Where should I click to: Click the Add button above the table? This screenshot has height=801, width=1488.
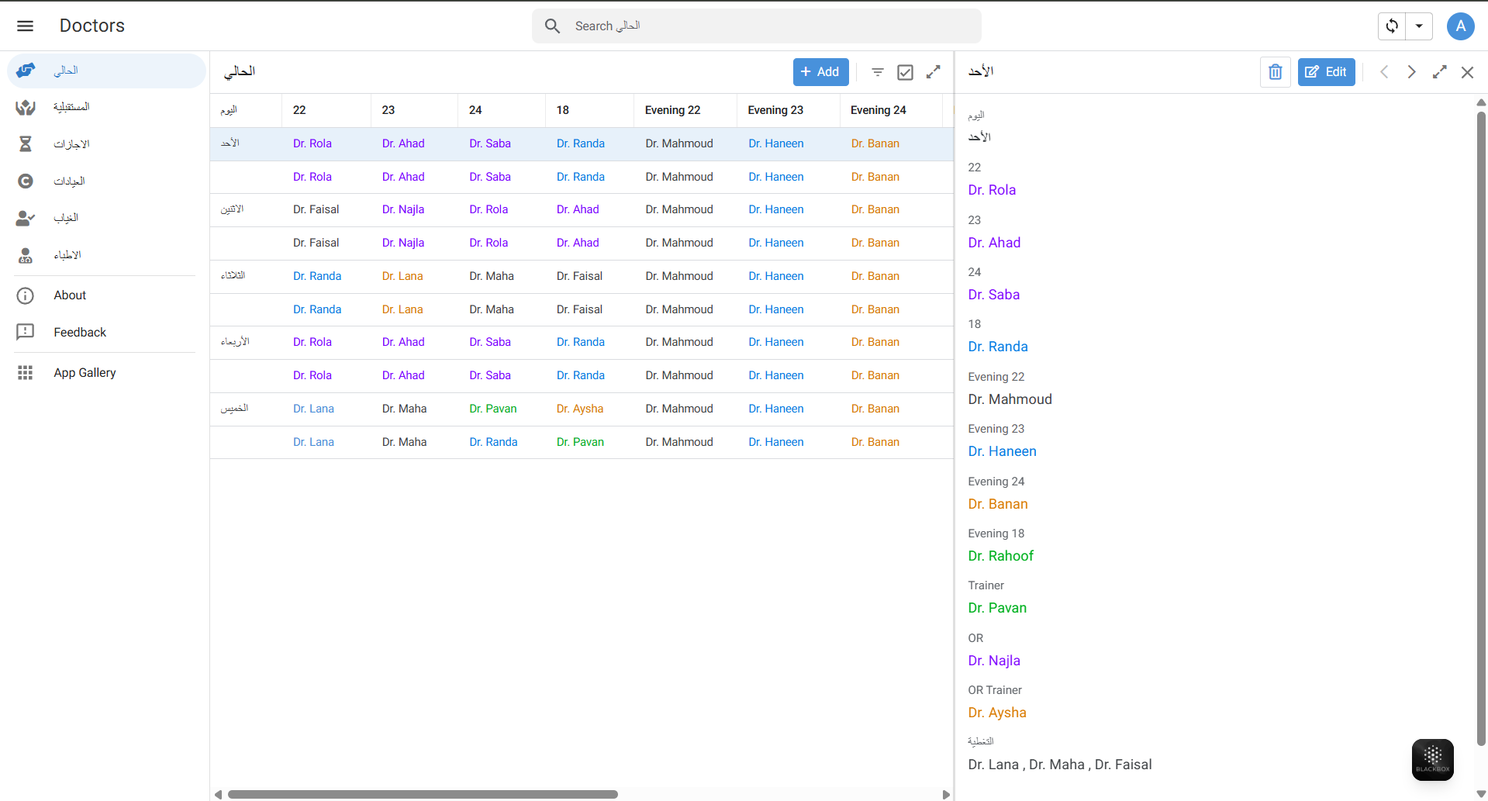click(x=820, y=71)
